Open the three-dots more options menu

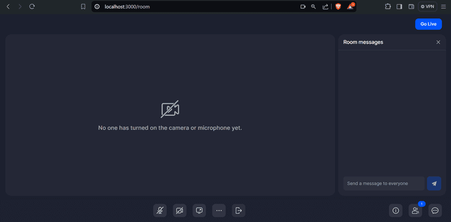pyautogui.click(x=219, y=211)
